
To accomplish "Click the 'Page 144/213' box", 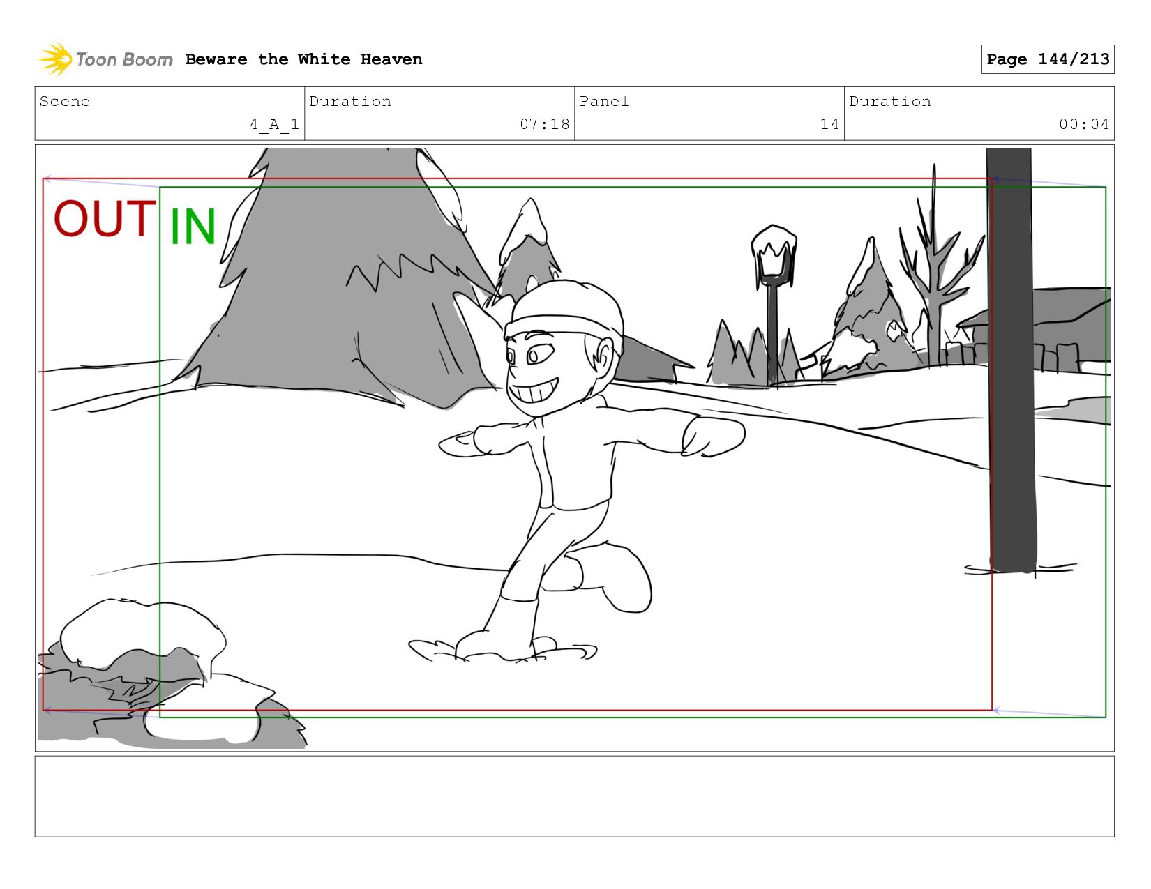I will tap(1048, 59).
